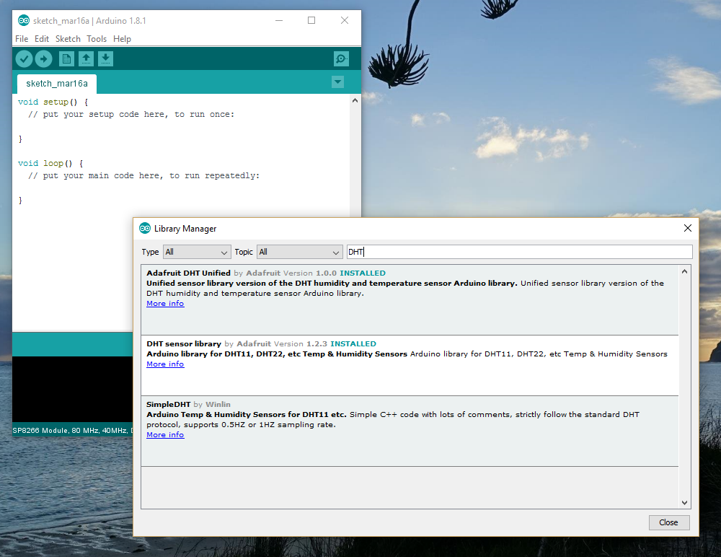Close the Arduino sketch window
Screen dimensions: 721x557
[x=345, y=20]
